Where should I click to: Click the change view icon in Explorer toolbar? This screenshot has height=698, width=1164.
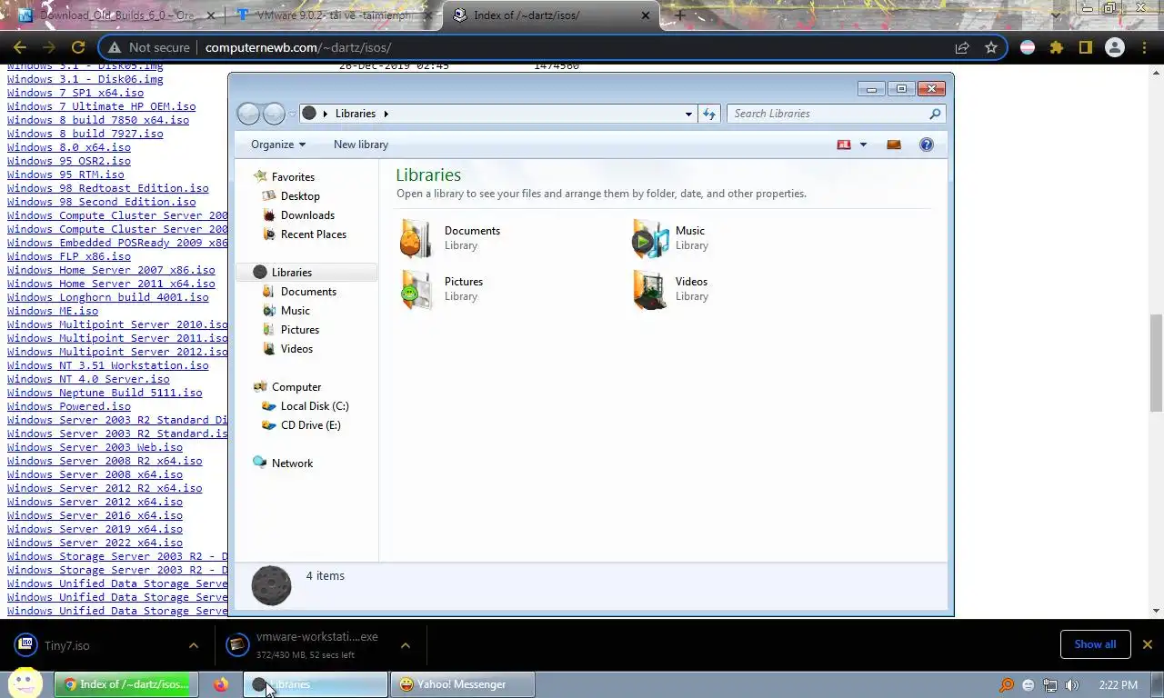[x=844, y=145]
